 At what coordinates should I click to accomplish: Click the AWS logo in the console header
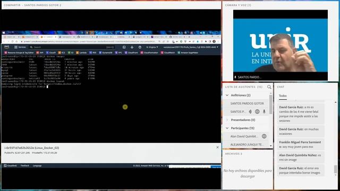point(6,47)
